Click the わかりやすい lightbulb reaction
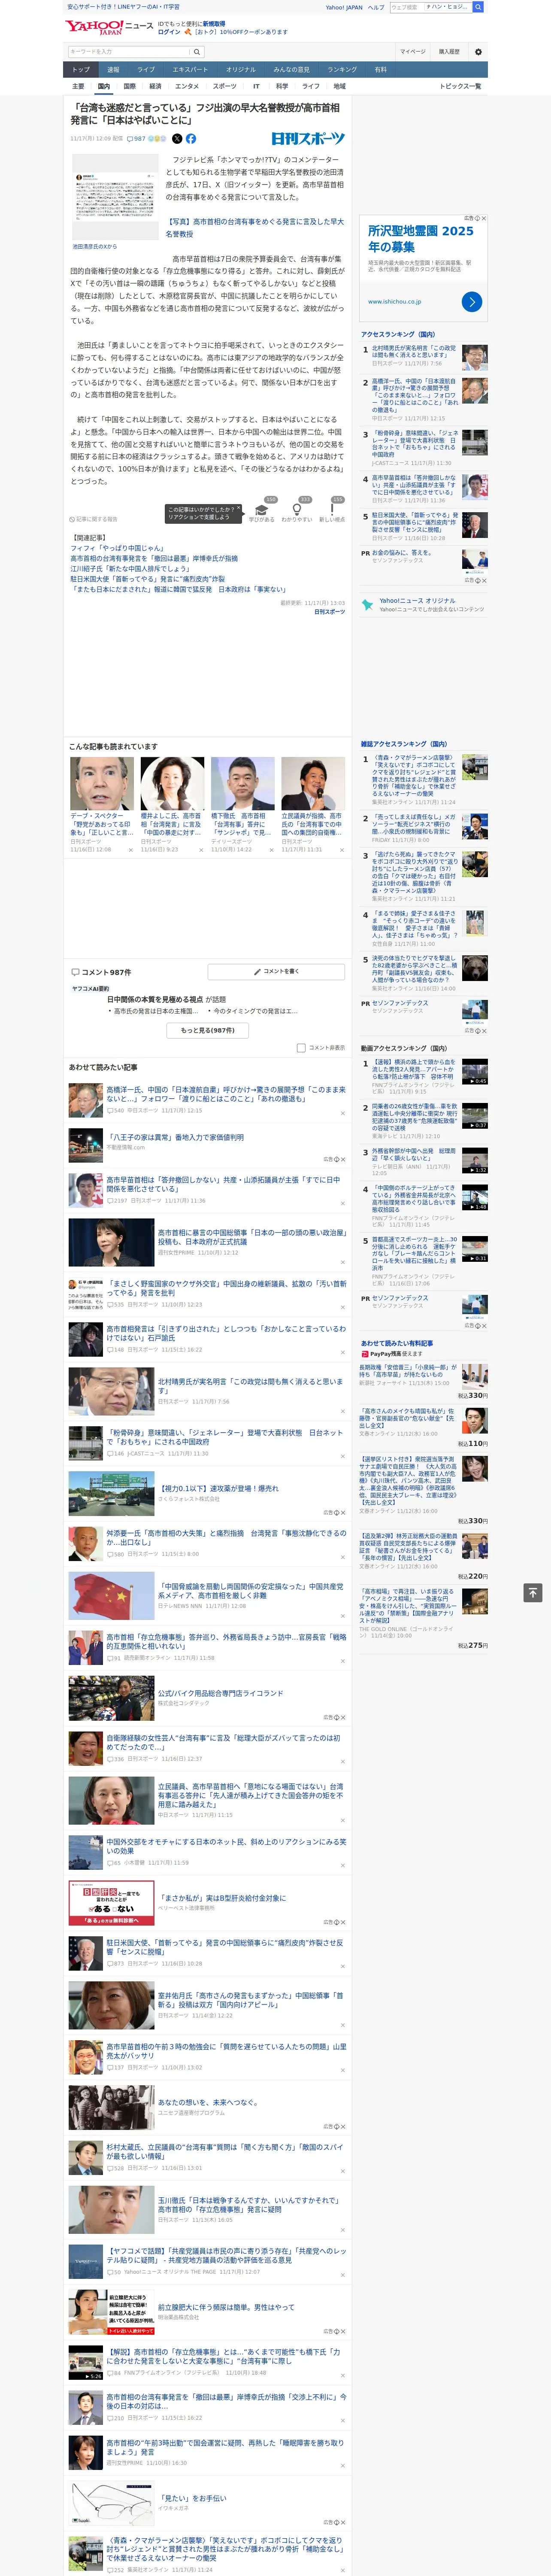The image size is (551, 2576). click(296, 509)
